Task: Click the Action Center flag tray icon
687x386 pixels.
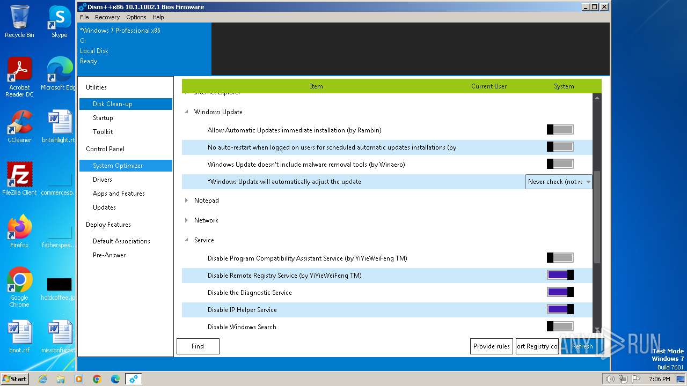Action: click(635, 379)
